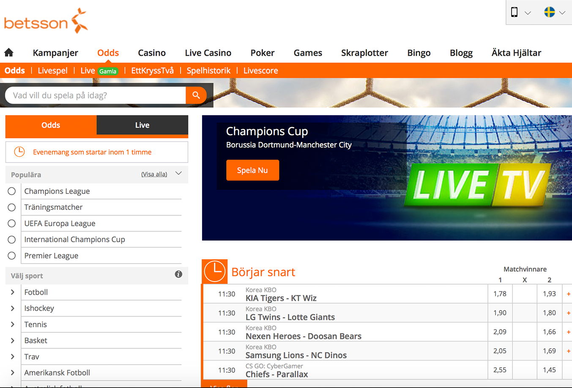The width and height of the screenshot is (572, 388).
Task: Click the clock icon beside Evenemang
Action: [19, 152]
